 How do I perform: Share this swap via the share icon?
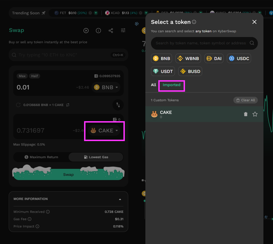tap(111, 31)
